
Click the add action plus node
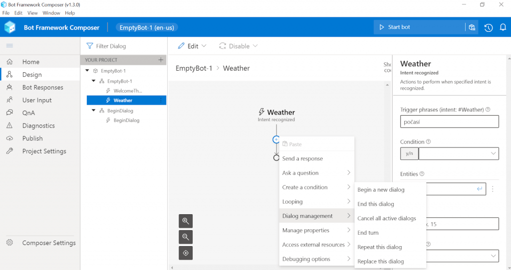pyautogui.click(x=276, y=139)
